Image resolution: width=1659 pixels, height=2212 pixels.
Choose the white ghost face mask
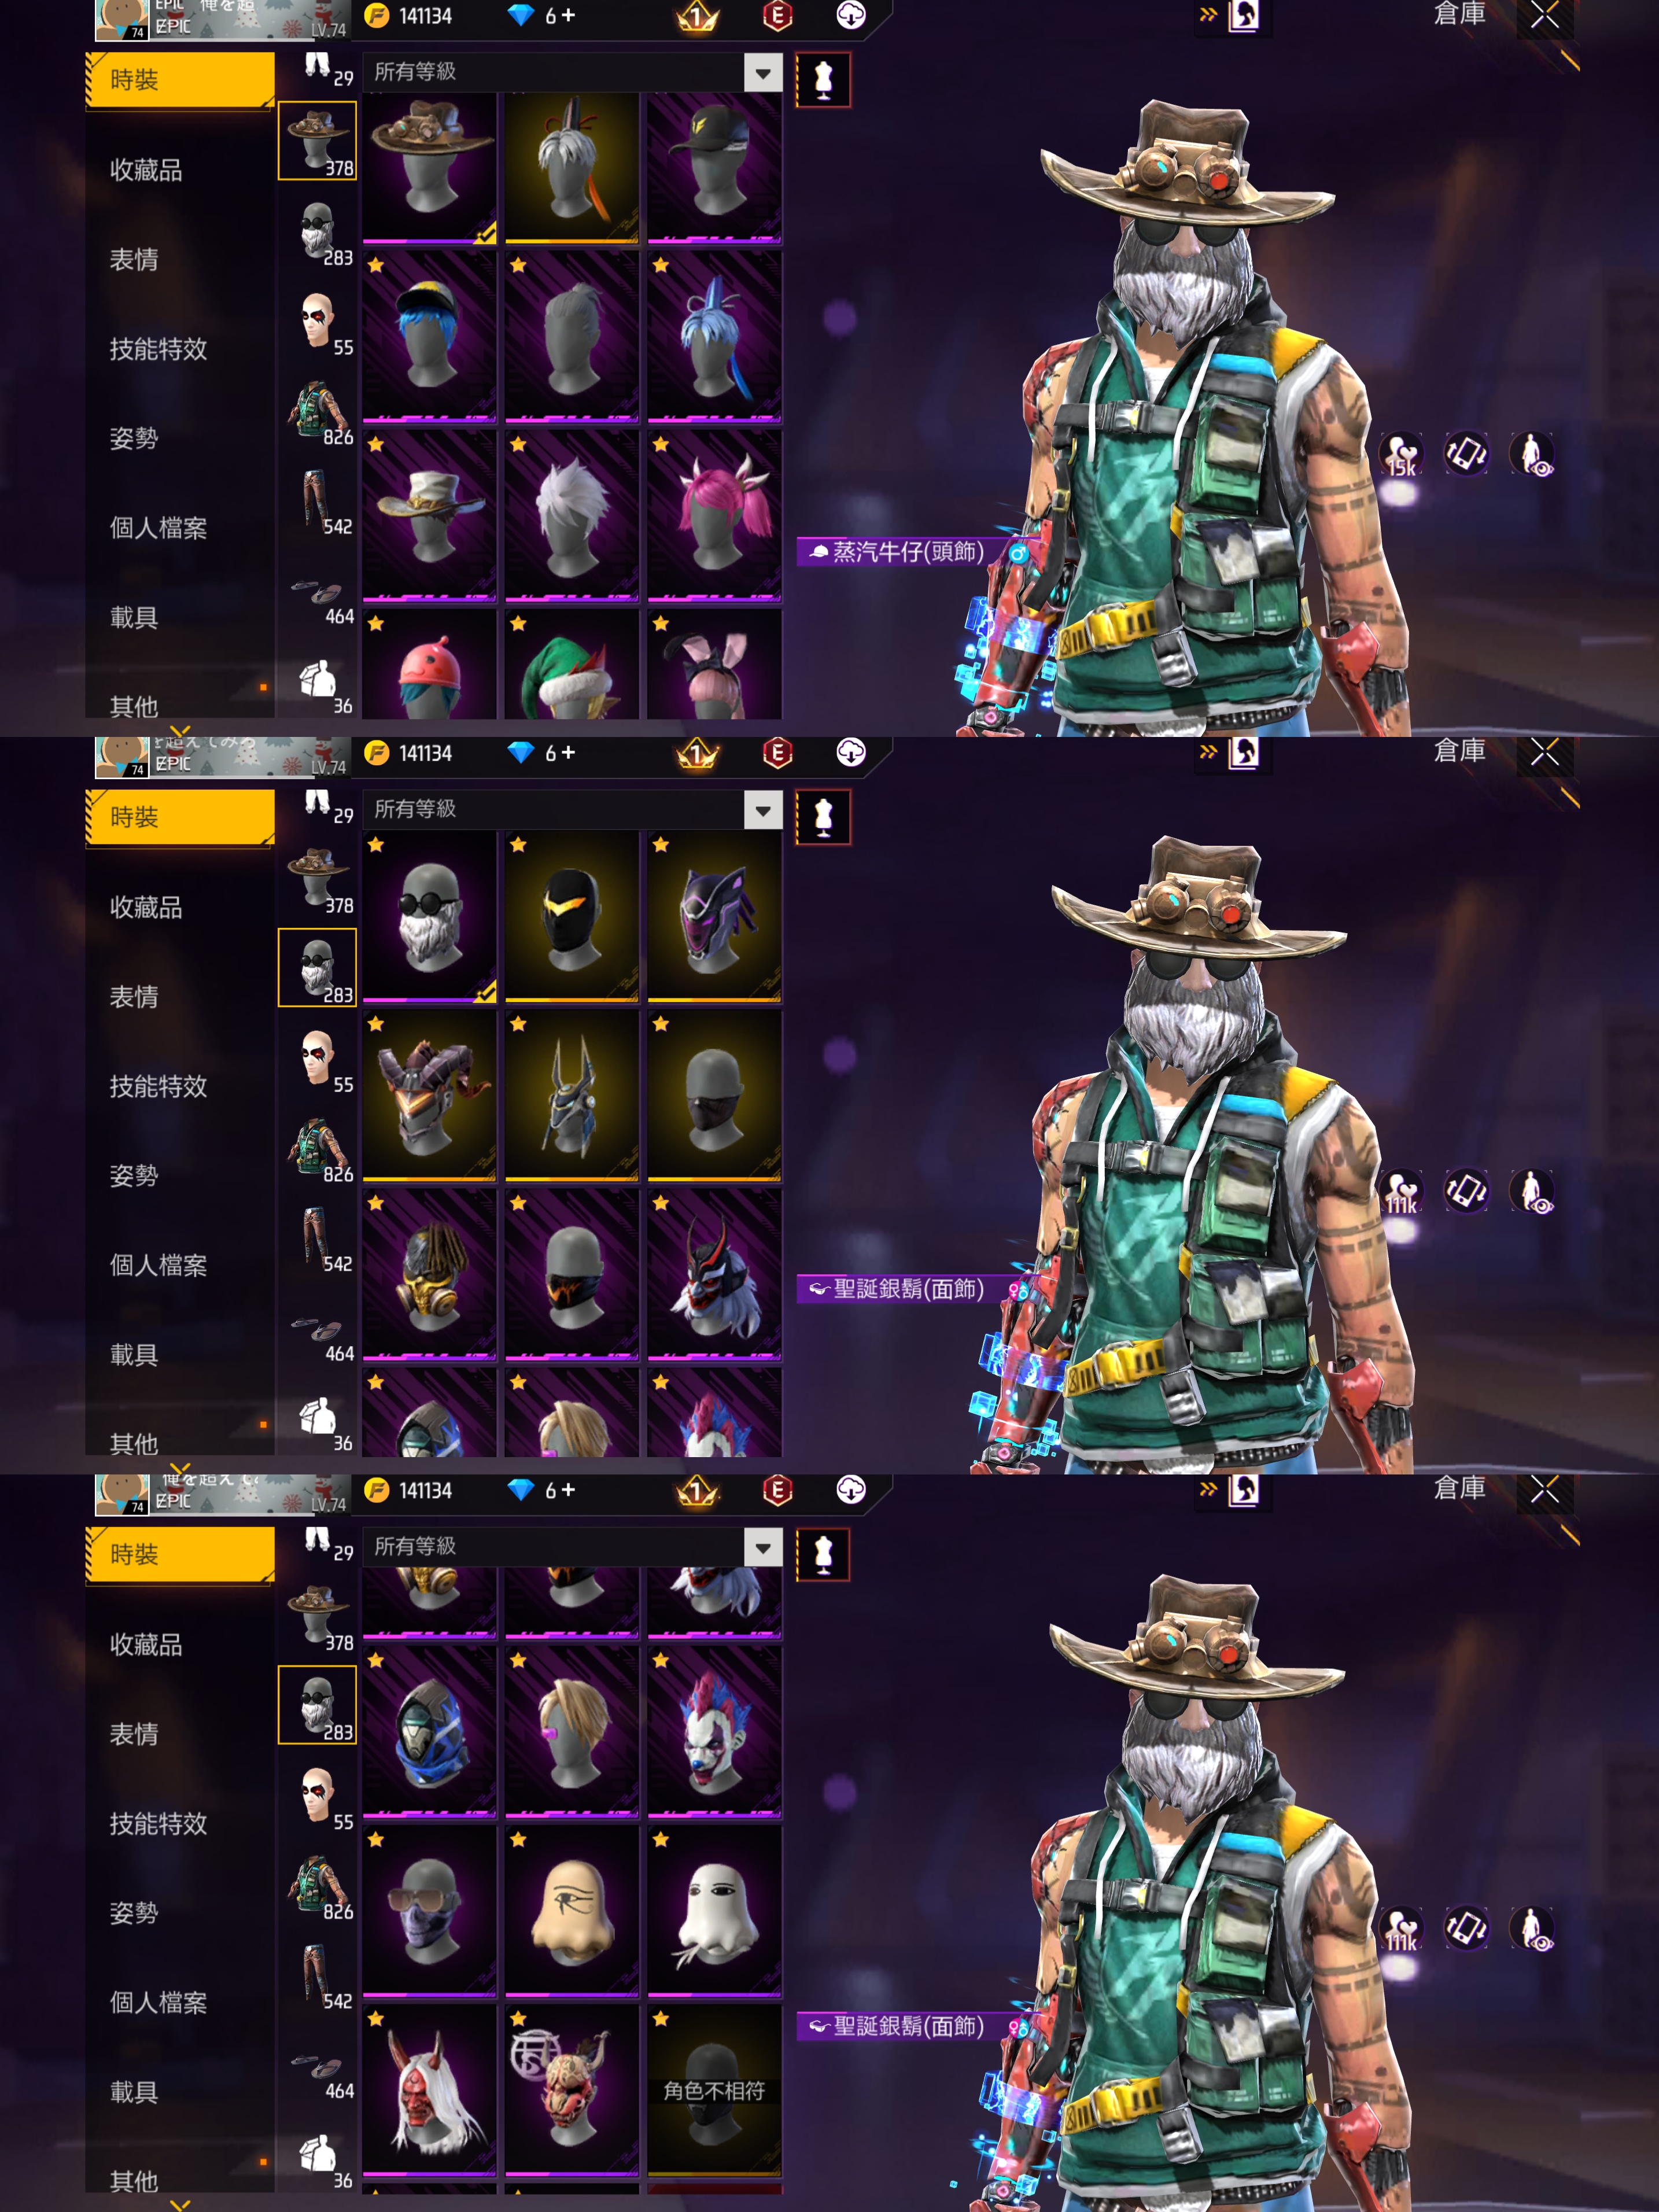(x=714, y=1911)
